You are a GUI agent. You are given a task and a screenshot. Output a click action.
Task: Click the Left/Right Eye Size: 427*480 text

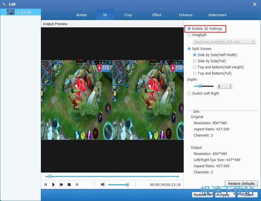[217, 160]
